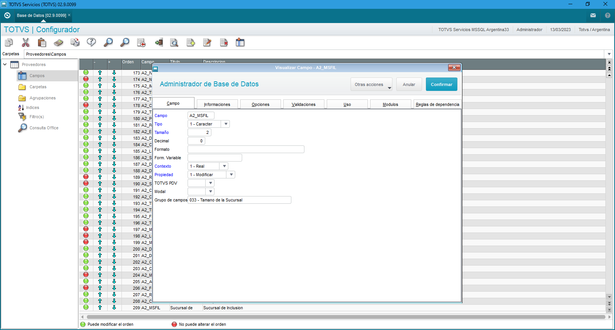Click the Formato input field
This screenshot has width=615, height=330.
tap(246, 149)
